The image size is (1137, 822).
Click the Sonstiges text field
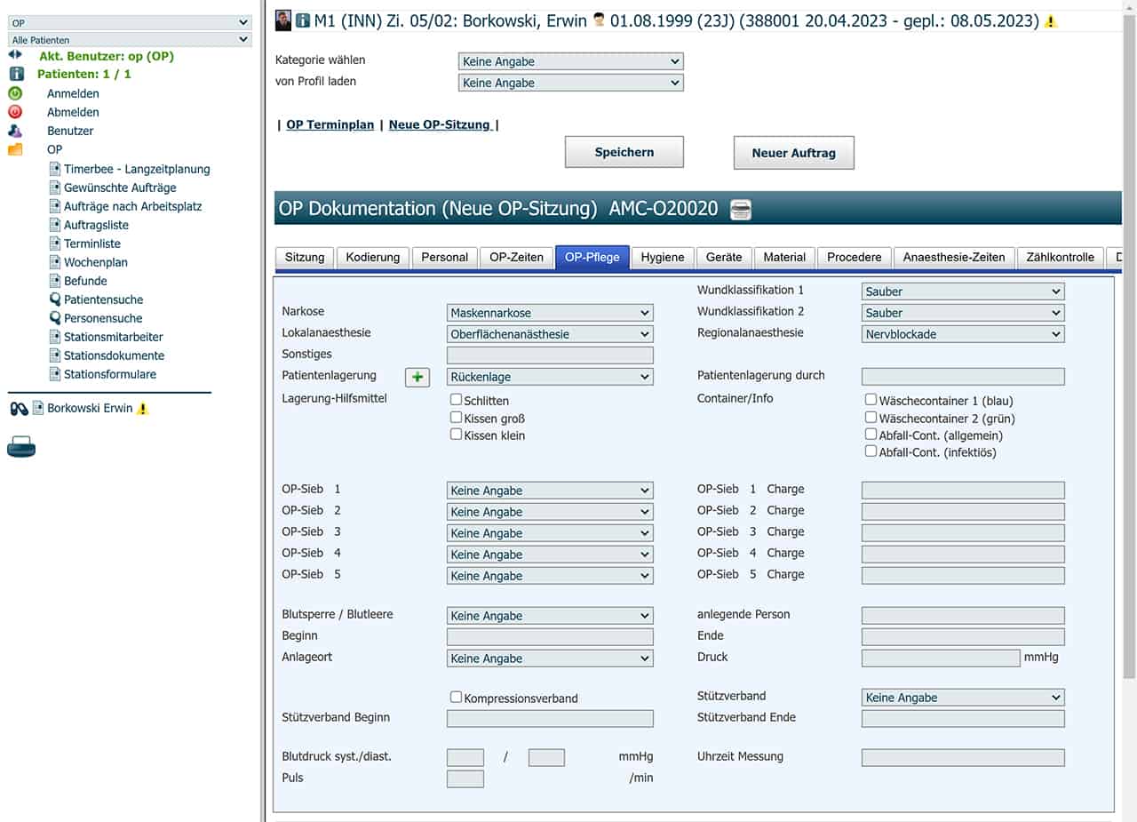tap(549, 355)
